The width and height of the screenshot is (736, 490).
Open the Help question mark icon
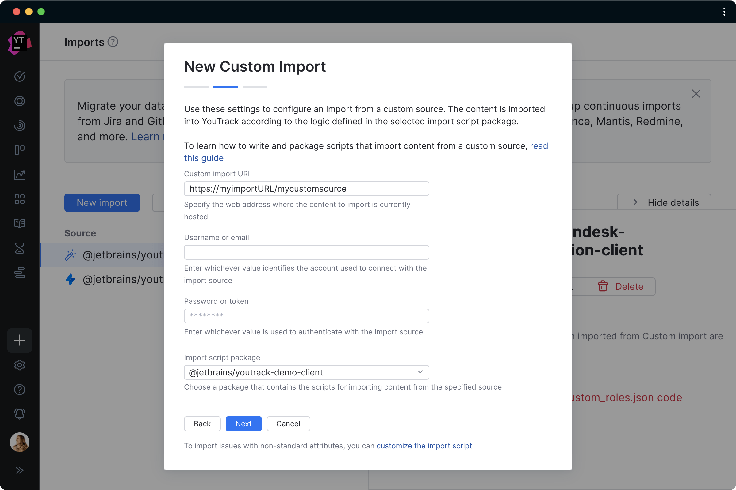pyautogui.click(x=19, y=389)
